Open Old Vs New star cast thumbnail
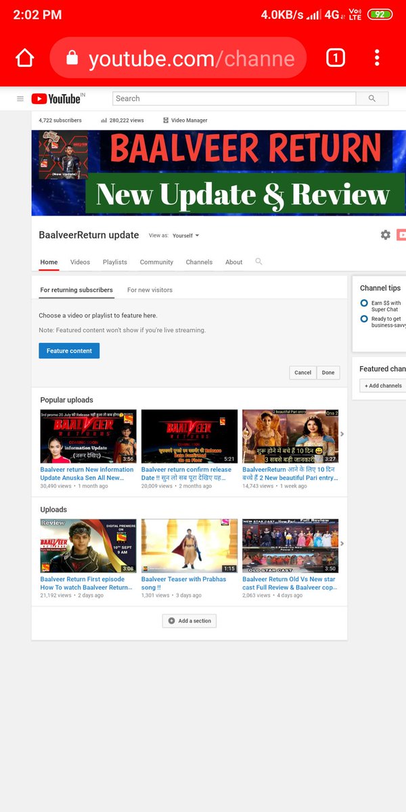This screenshot has width=406, height=812. pos(290,546)
